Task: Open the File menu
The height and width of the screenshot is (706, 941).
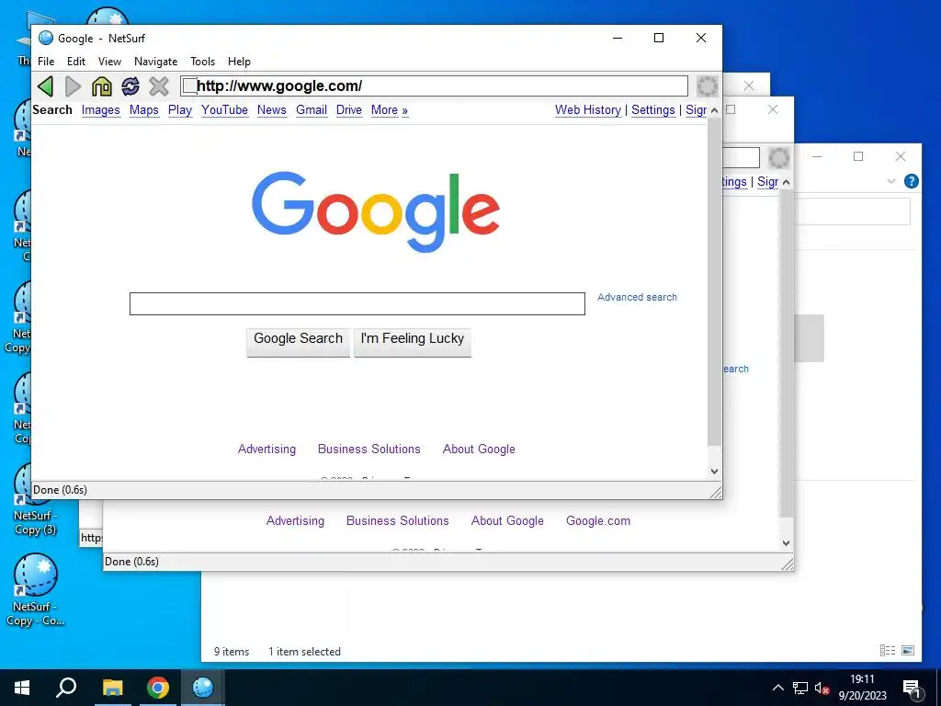Action: 46,62
